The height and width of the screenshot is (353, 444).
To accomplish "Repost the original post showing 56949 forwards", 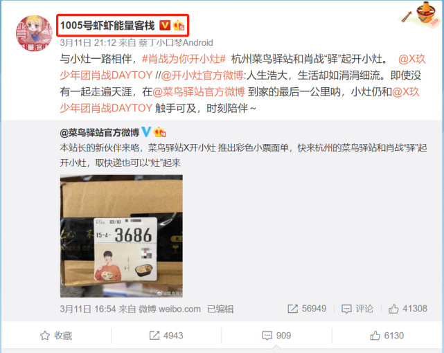I will tap(307, 309).
